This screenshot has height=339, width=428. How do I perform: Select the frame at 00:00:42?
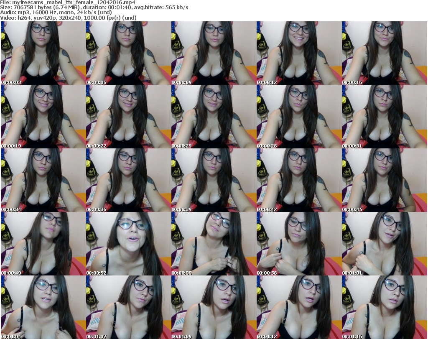coord(299,181)
